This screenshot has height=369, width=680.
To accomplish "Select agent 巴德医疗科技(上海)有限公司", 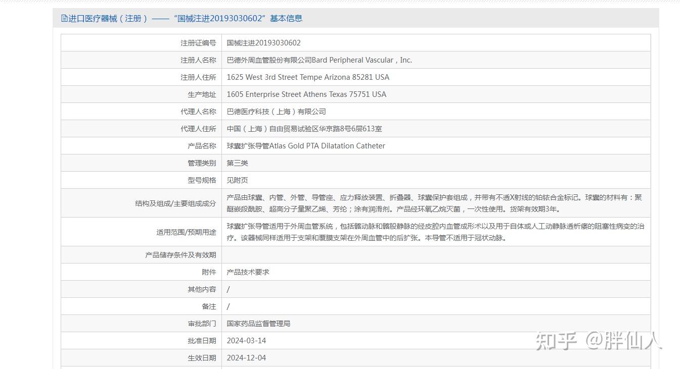I will tap(276, 112).
